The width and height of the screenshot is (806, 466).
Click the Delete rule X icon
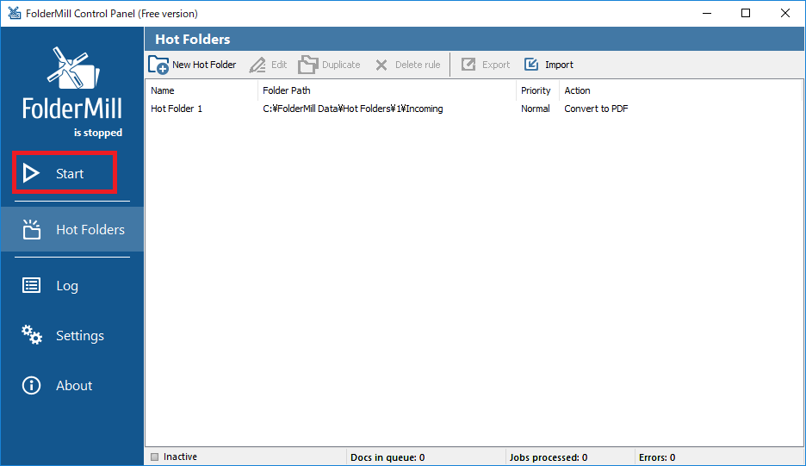[x=381, y=65]
